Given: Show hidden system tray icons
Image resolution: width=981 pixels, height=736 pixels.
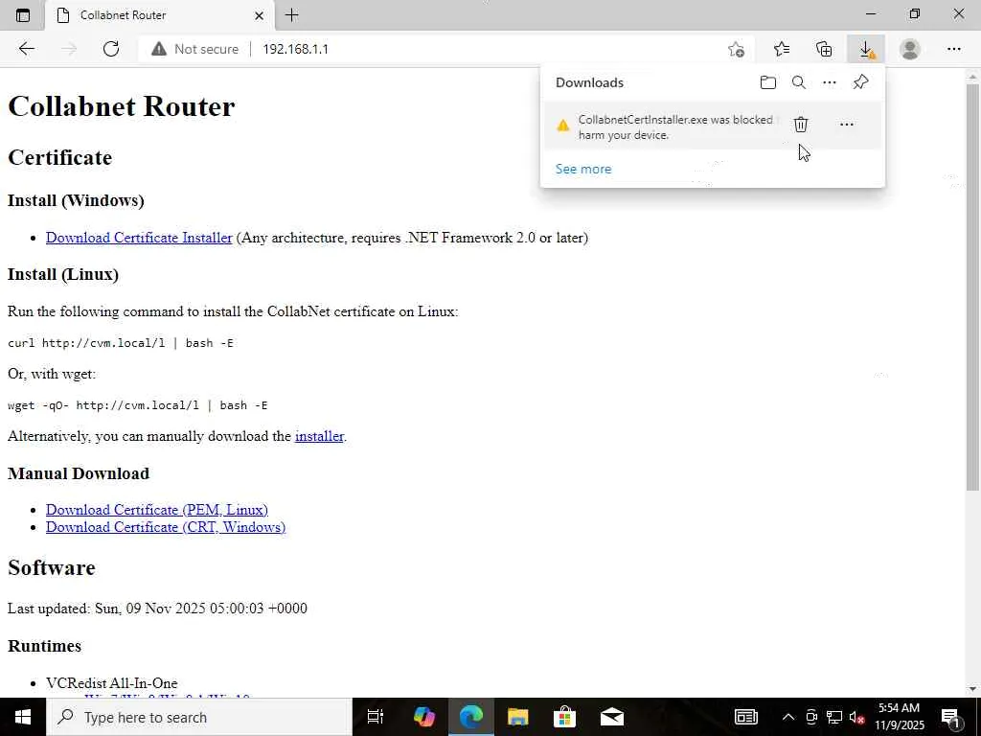Looking at the screenshot, I should (x=788, y=717).
